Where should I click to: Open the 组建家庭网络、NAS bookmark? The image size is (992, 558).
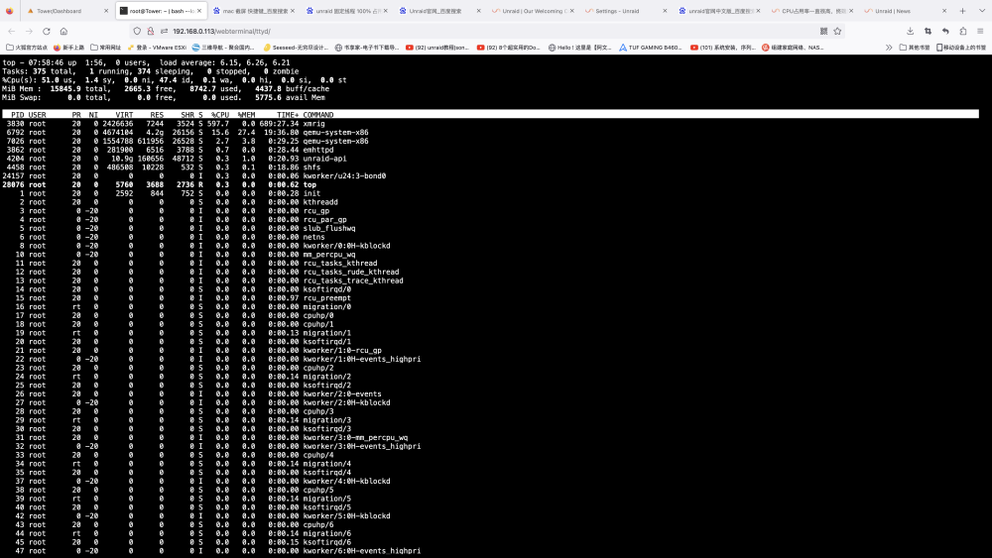(x=793, y=48)
